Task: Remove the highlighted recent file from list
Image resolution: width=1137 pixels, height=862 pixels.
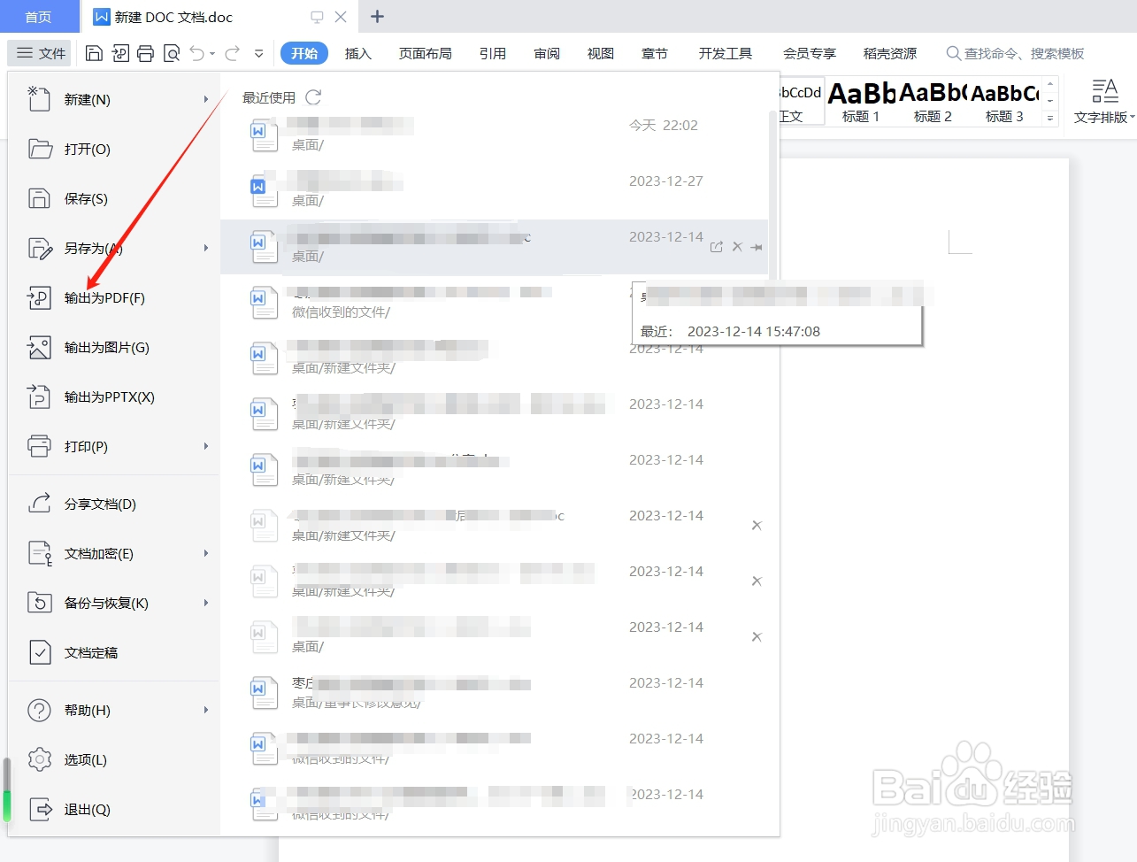Action: [x=737, y=247]
